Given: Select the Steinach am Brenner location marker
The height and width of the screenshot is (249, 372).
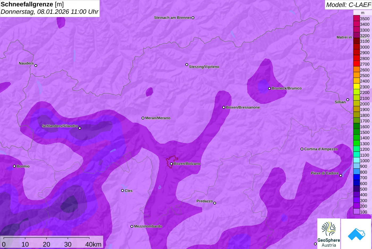Looking at the screenshot, I should tap(193, 18).
